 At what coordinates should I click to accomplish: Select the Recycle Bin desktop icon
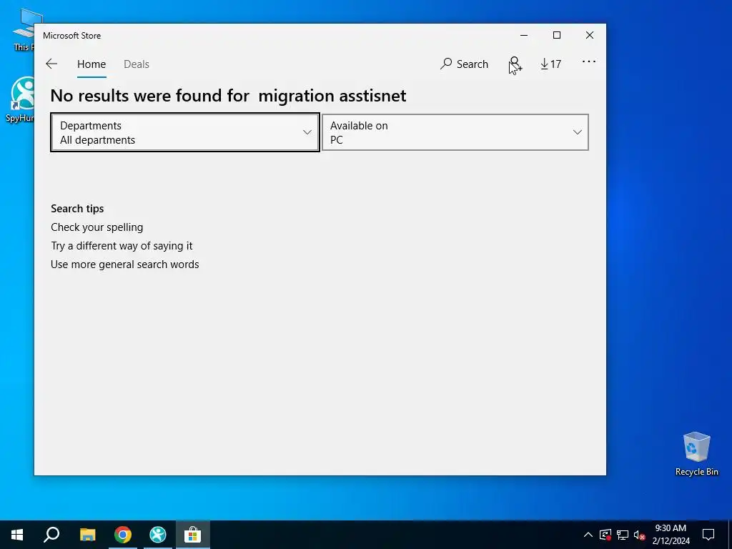click(x=696, y=454)
